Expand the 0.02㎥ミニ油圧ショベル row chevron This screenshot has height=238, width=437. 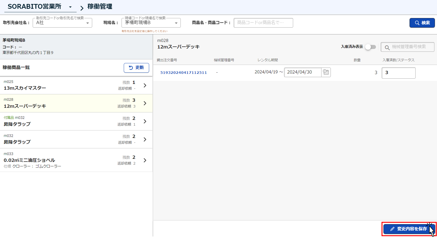145,160
